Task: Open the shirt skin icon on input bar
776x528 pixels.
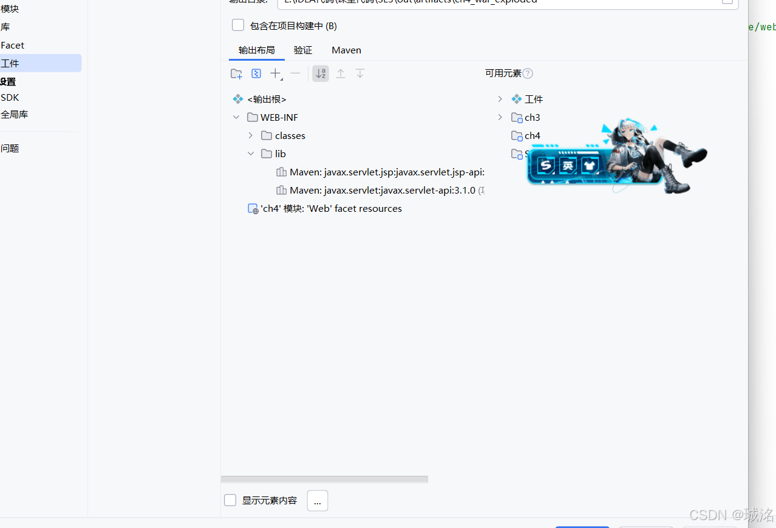Action: 590,165
